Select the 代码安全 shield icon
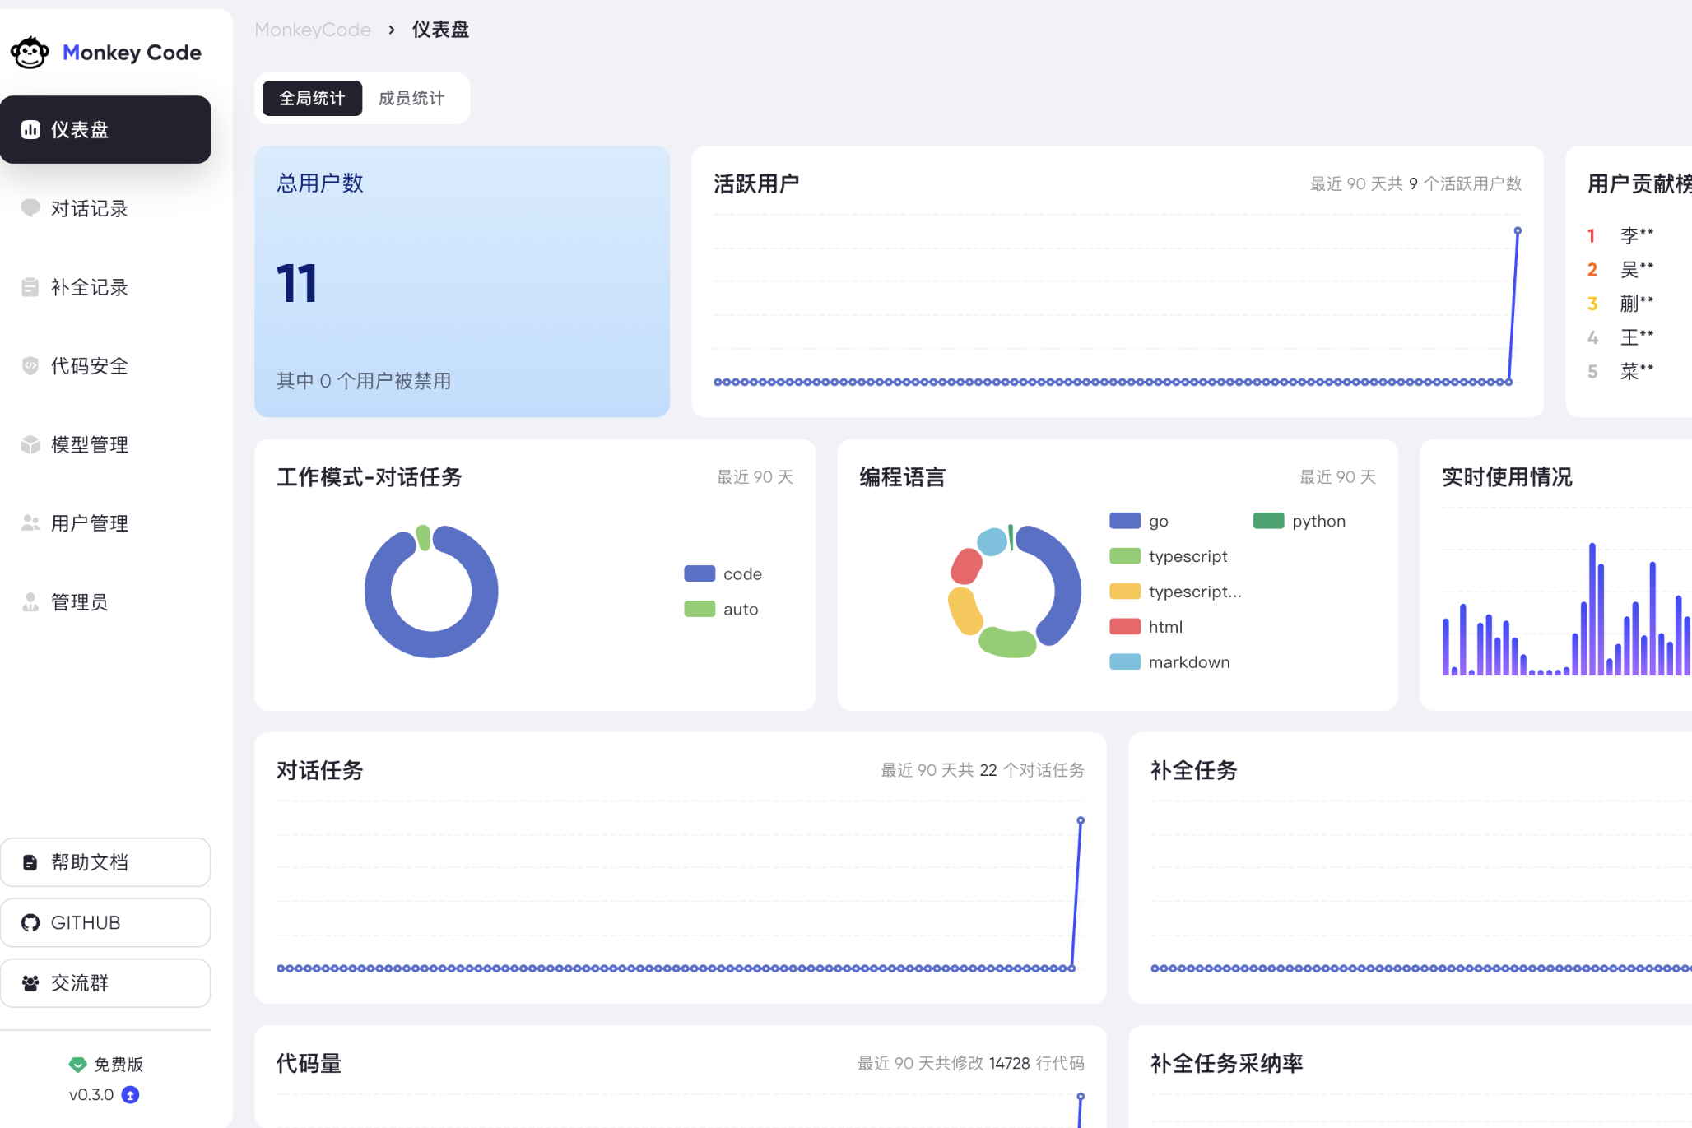 point(30,365)
